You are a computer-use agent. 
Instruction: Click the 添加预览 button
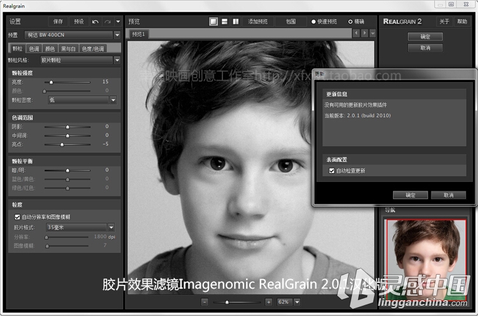point(257,22)
